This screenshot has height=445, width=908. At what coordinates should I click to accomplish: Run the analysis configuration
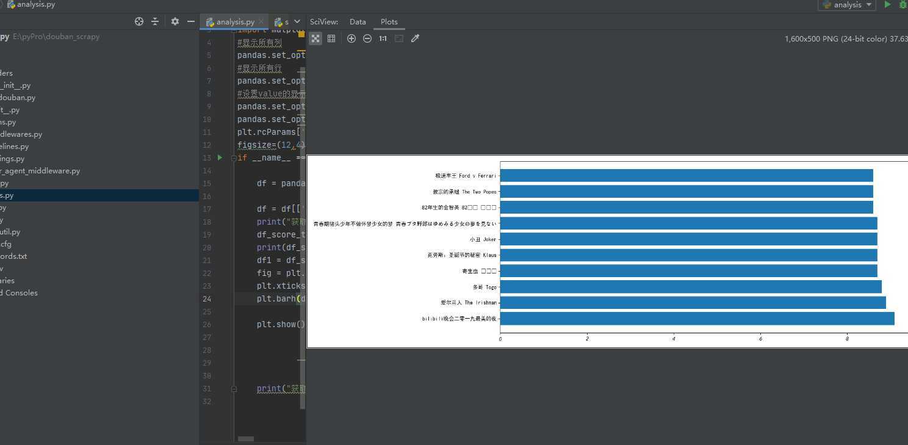pos(887,5)
